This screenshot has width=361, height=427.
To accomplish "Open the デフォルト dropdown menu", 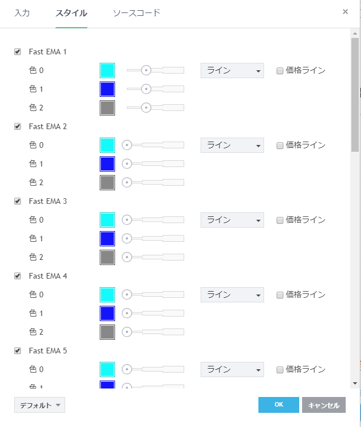I will pos(40,405).
